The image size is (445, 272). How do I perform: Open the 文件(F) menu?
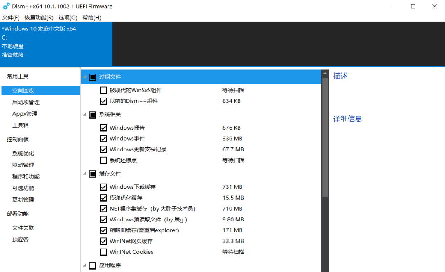point(11,18)
